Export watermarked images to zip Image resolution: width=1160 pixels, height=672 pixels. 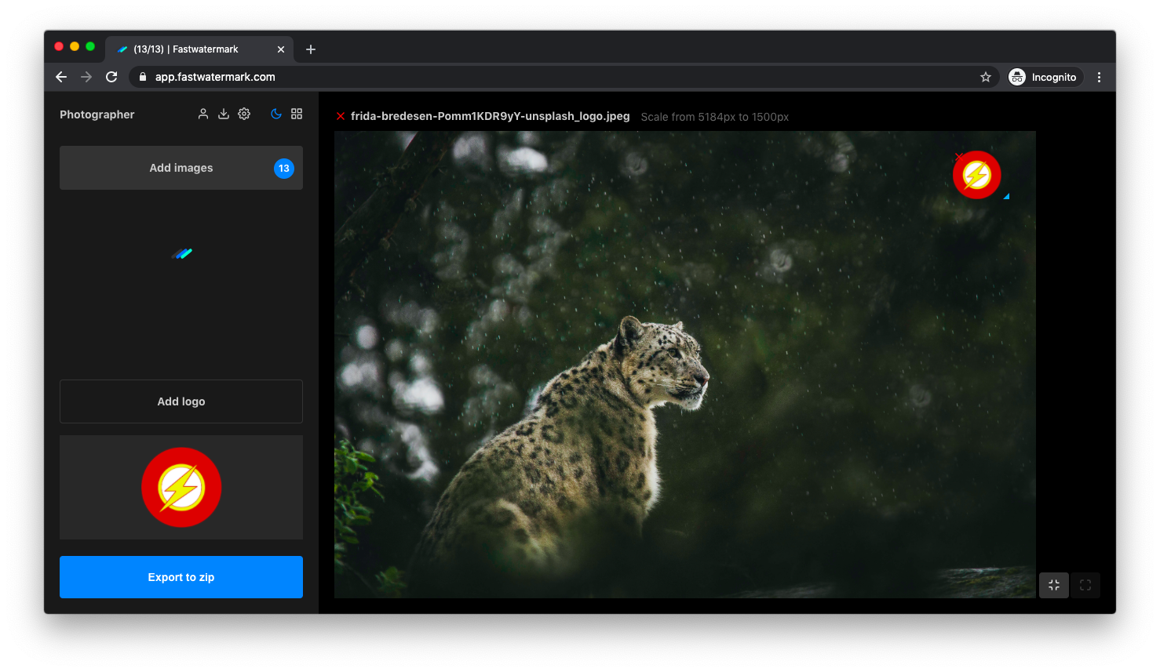(181, 577)
